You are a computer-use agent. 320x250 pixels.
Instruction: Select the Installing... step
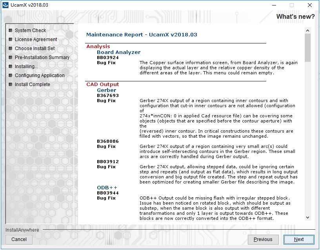tap(26, 67)
